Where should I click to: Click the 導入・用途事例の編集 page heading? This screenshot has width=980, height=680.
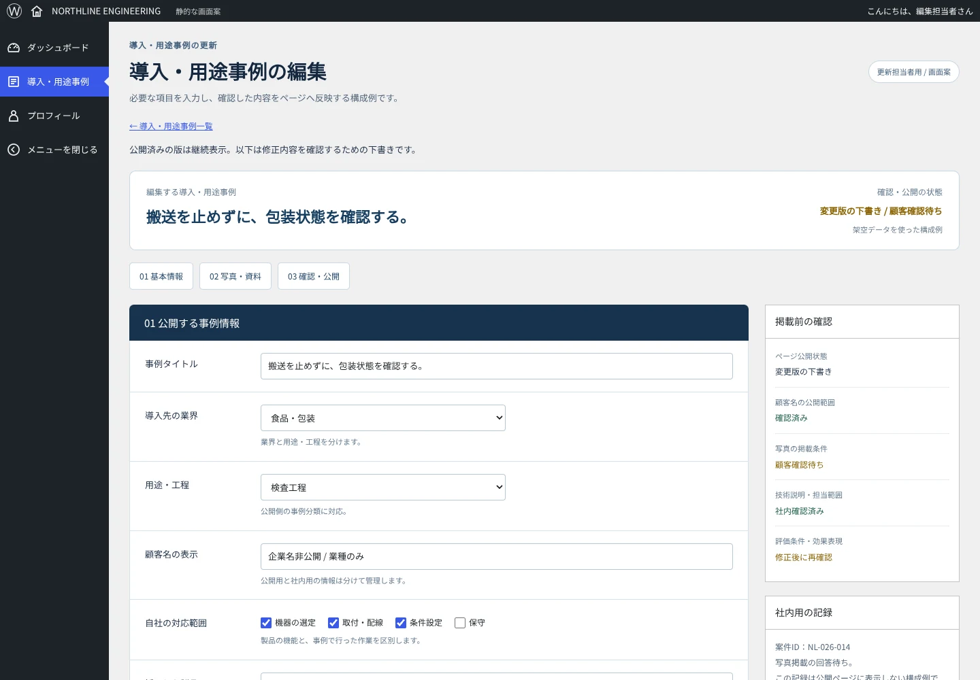pos(228,71)
